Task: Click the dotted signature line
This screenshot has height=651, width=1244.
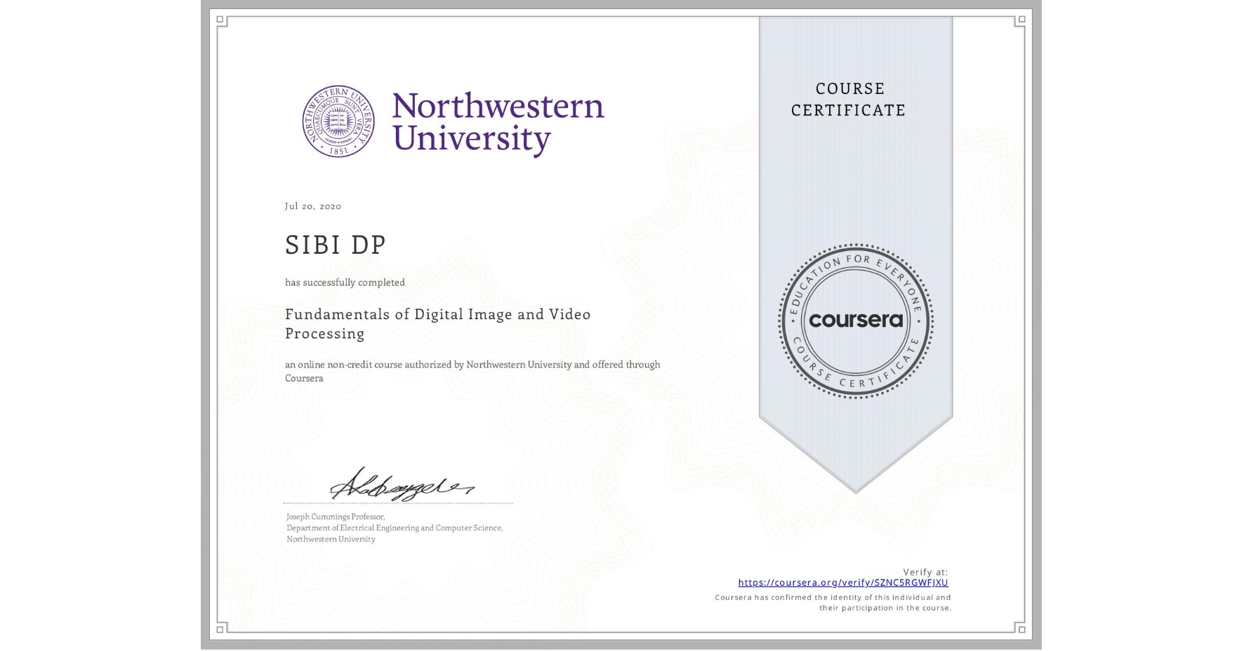Action: coord(397,502)
